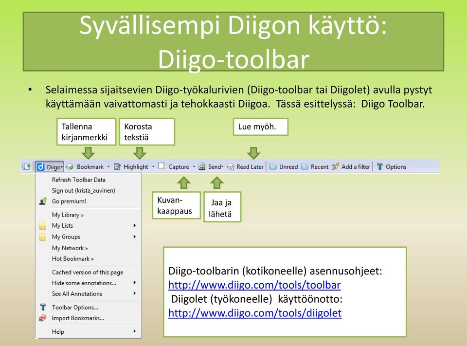The width and height of the screenshot is (467, 346).
Task: Click the Highlight toolbar label
Action: [x=136, y=167]
